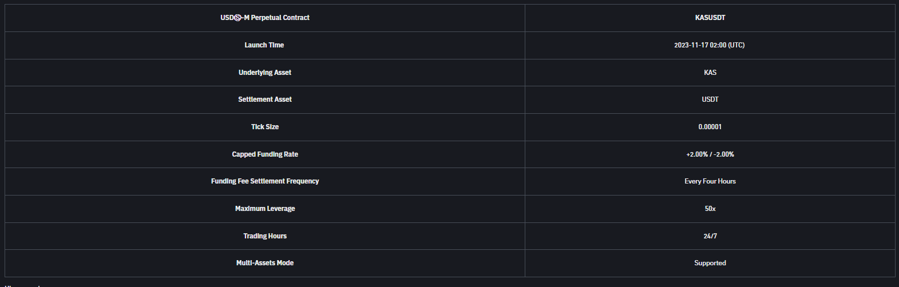Image resolution: width=899 pixels, height=287 pixels.
Task: Click the Trading Hours label
Action: click(x=265, y=236)
